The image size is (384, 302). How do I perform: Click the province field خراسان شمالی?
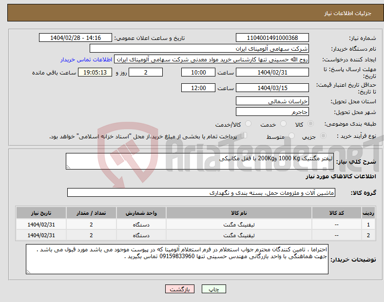click(x=272, y=101)
